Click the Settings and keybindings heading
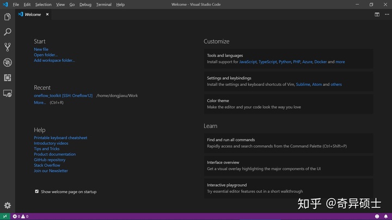The height and width of the screenshot is (220, 392). (x=229, y=78)
